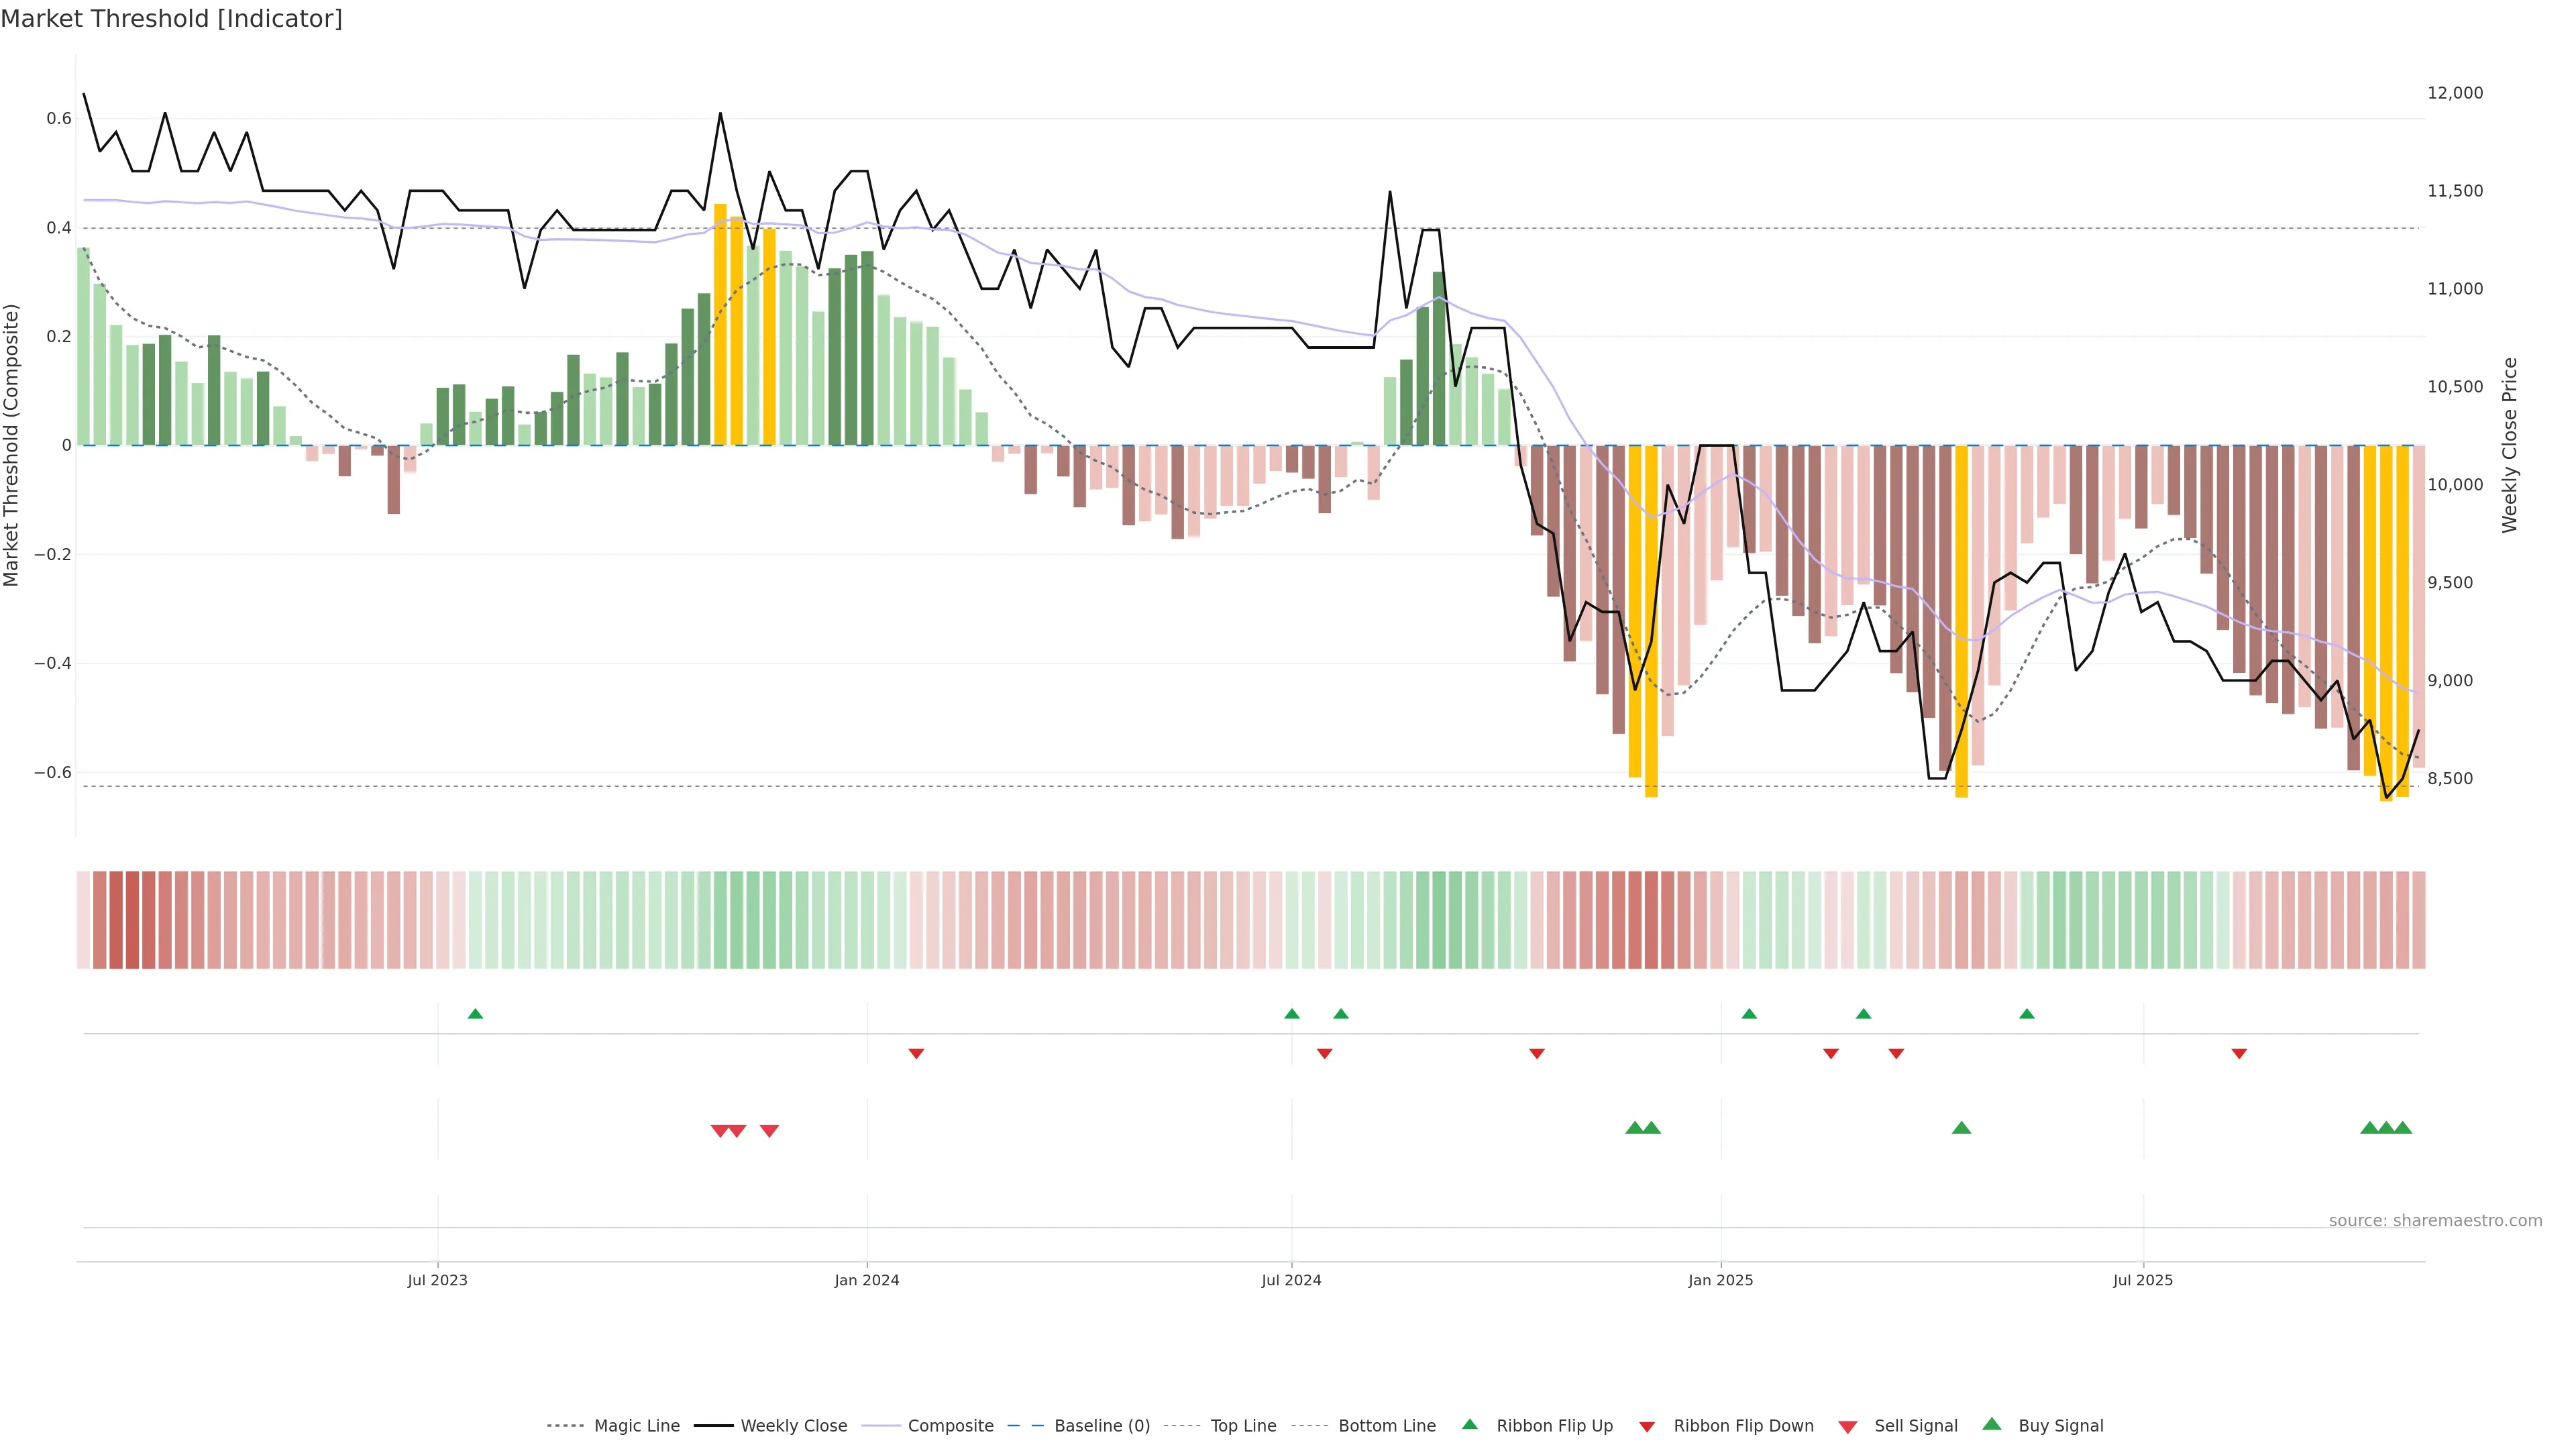Click the sharemaestro.com source text
The width and height of the screenshot is (2576, 1449).
[2435, 1221]
